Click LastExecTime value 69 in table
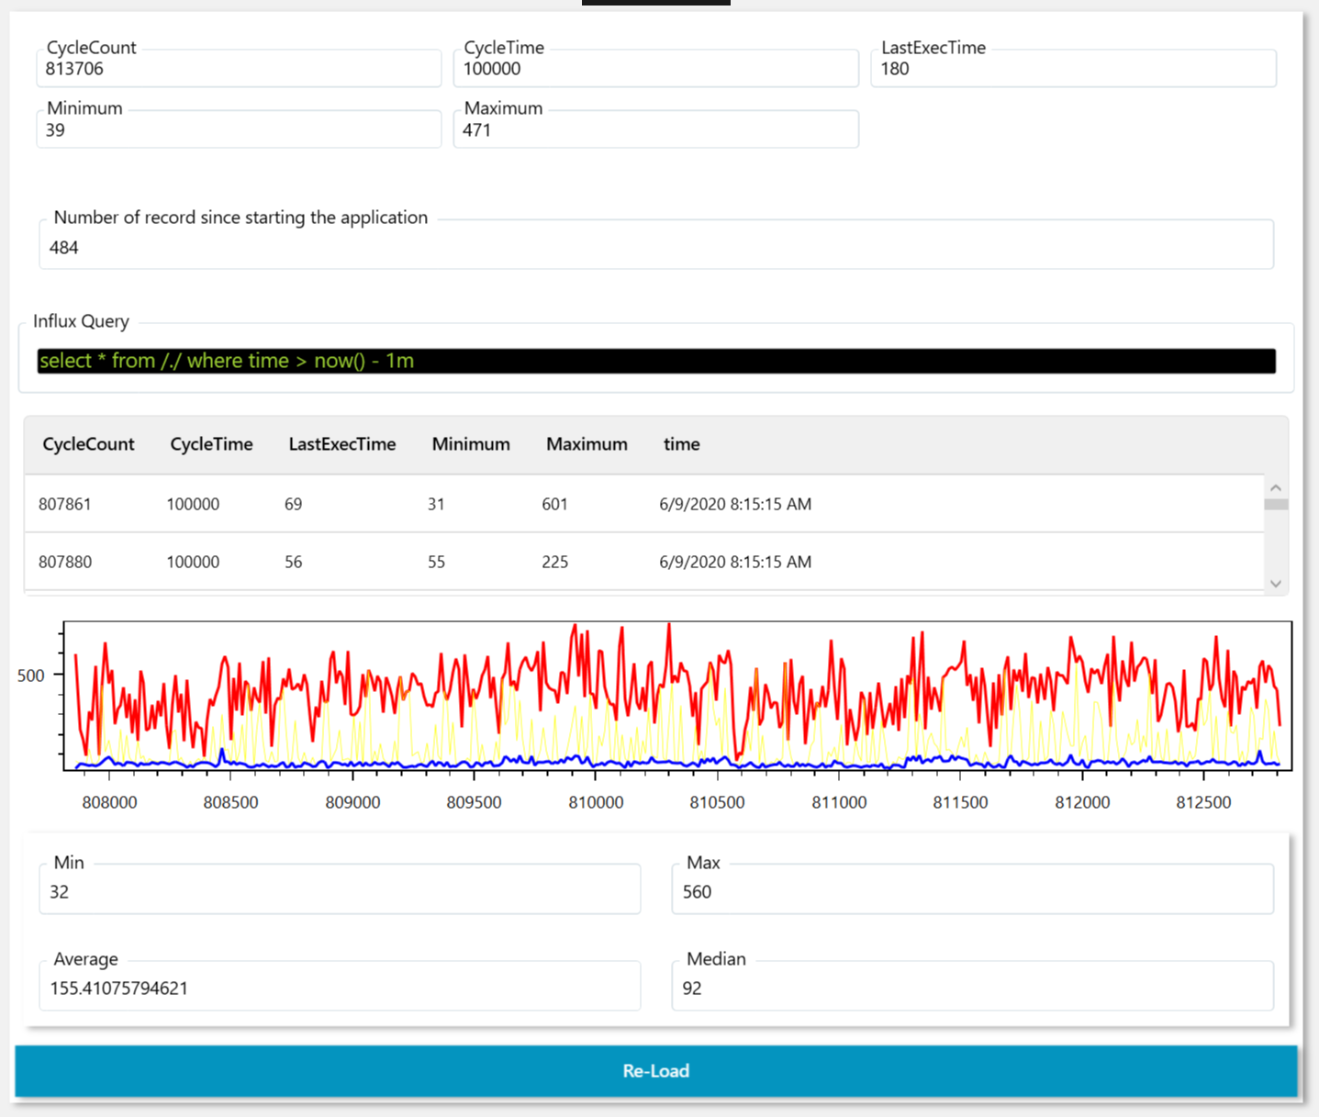The image size is (1319, 1117). tap(293, 504)
